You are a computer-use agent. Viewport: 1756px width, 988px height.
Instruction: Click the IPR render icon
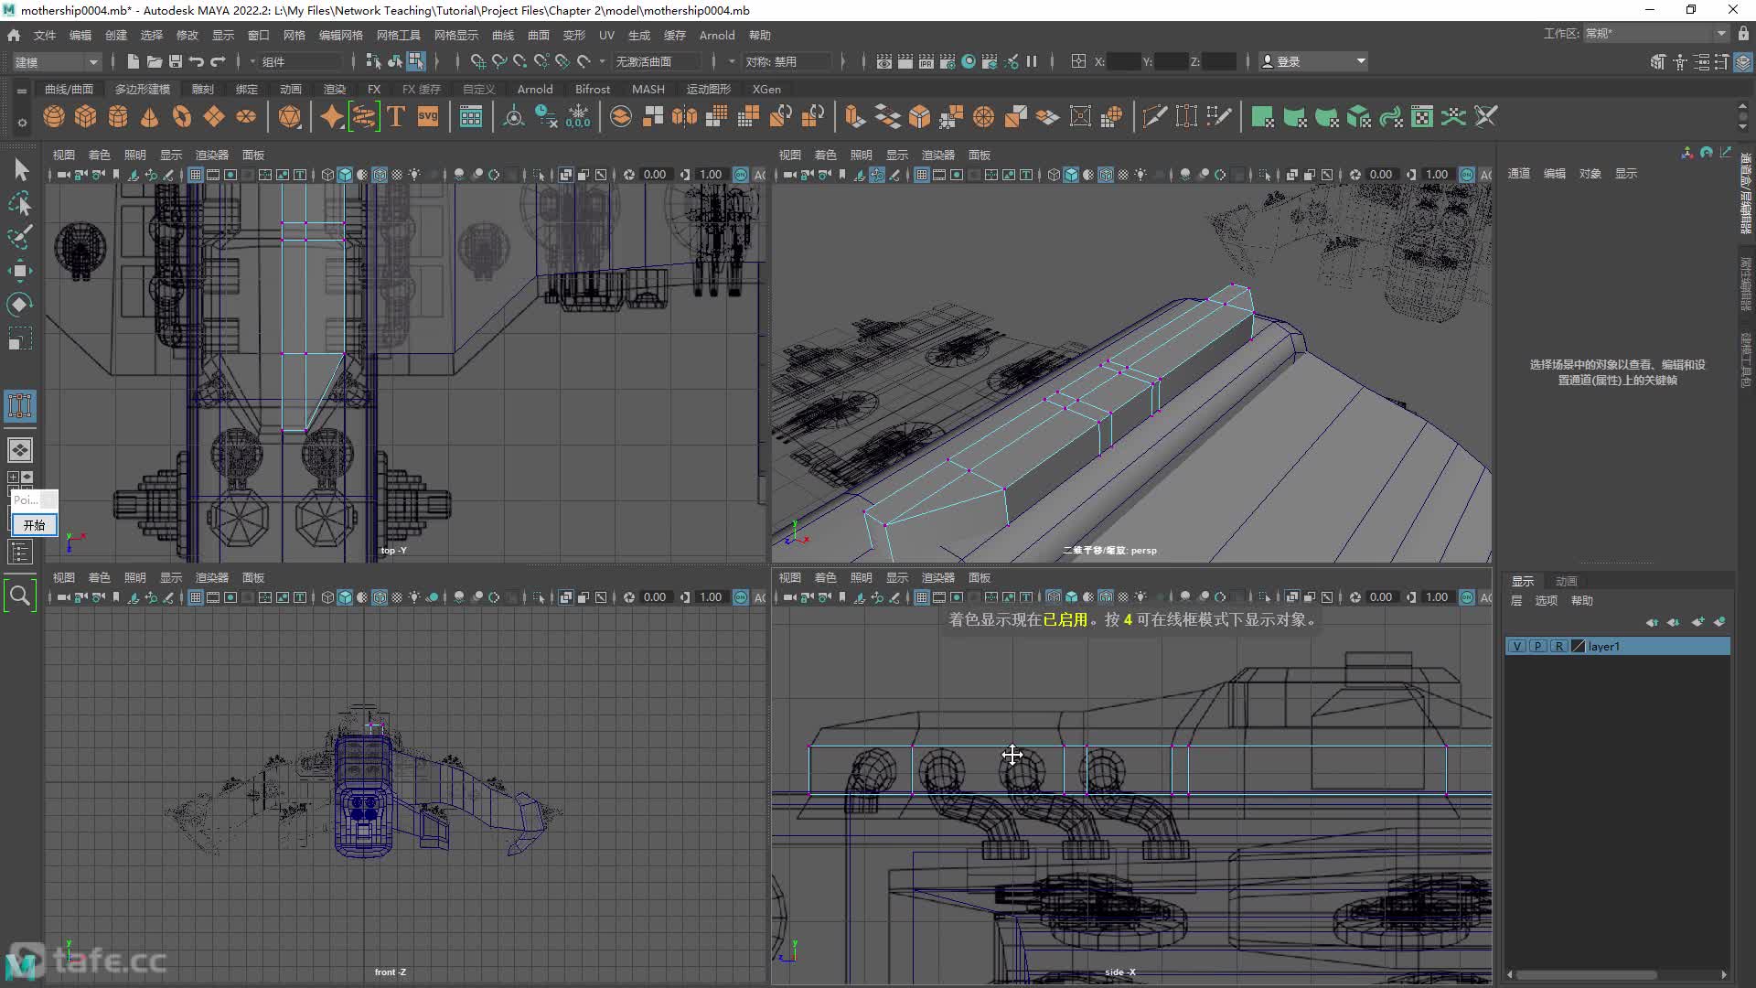click(926, 61)
